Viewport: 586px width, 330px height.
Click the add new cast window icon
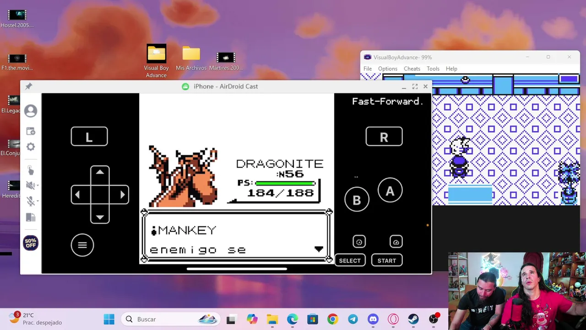(x=31, y=132)
